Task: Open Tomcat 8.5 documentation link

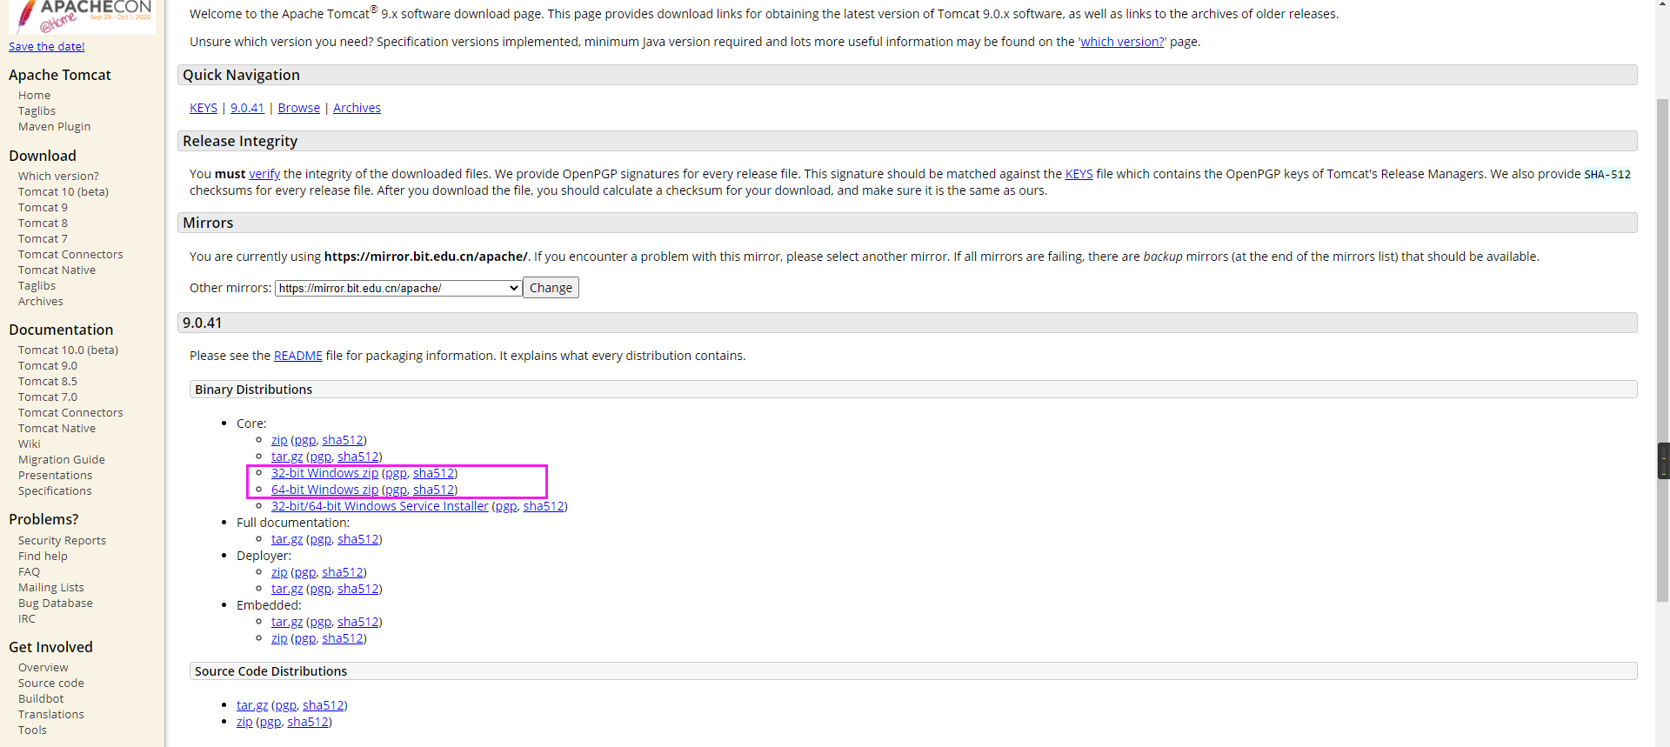Action: pos(48,382)
